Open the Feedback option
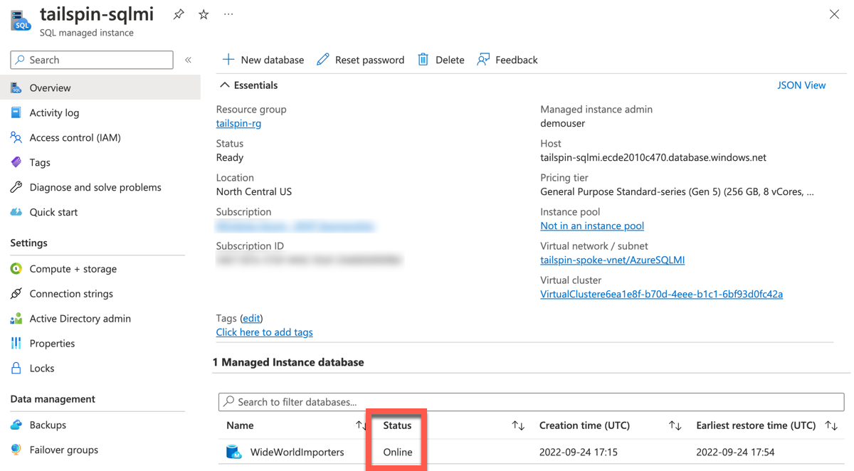 pyautogui.click(x=507, y=60)
